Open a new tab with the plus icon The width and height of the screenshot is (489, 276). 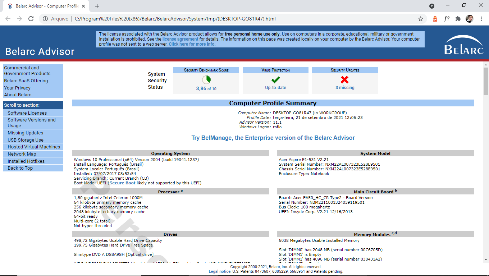[x=97, y=6]
